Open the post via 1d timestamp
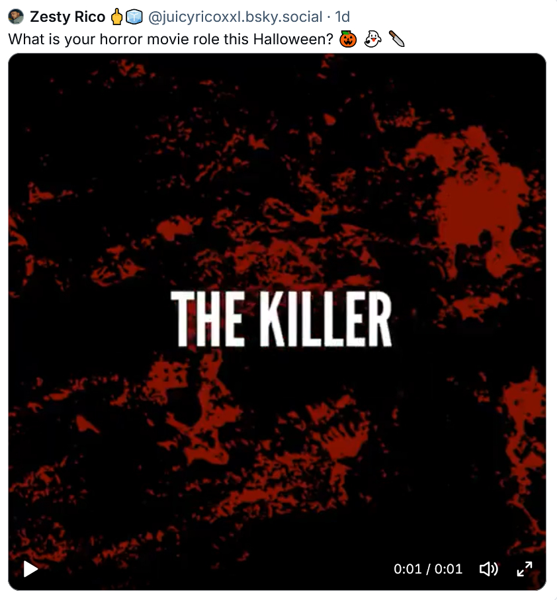The height and width of the screenshot is (600, 557). [x=343, y=17]
